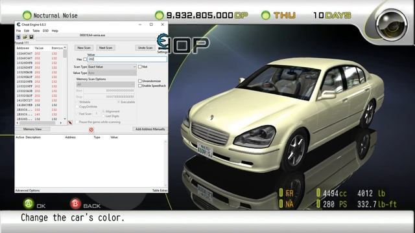Enable Pause the game while scanning
This screenshot has width=415, height=233.
coord(77,122)
